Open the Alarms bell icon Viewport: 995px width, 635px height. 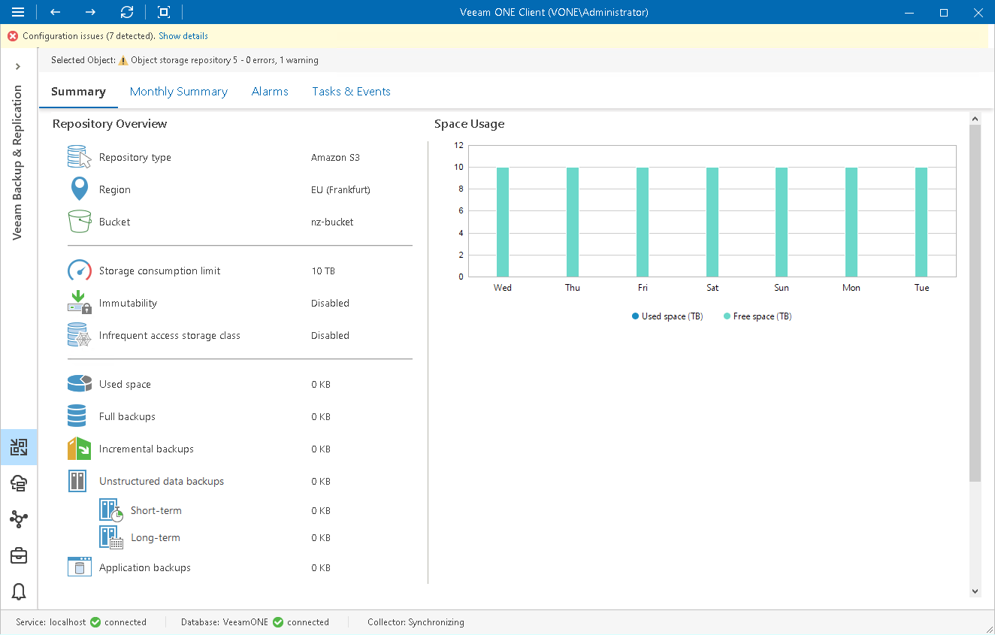click(x=19, y=591)
